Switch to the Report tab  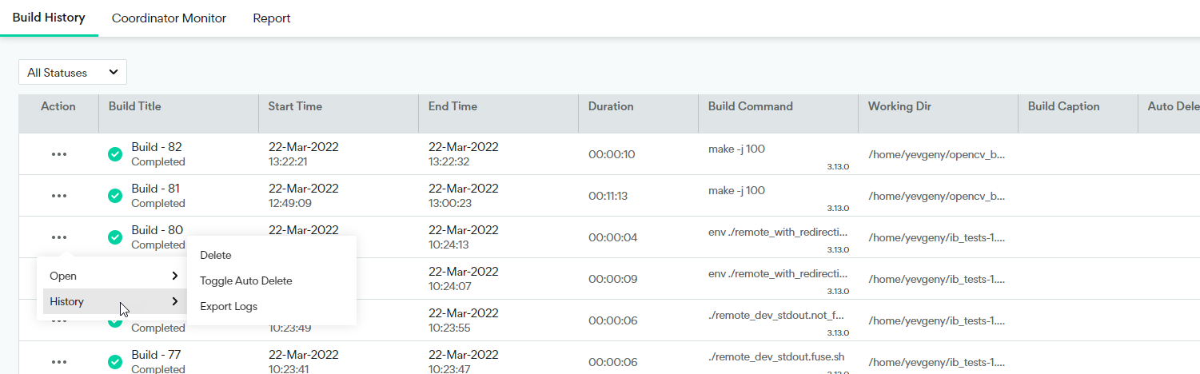pos(271,18)
